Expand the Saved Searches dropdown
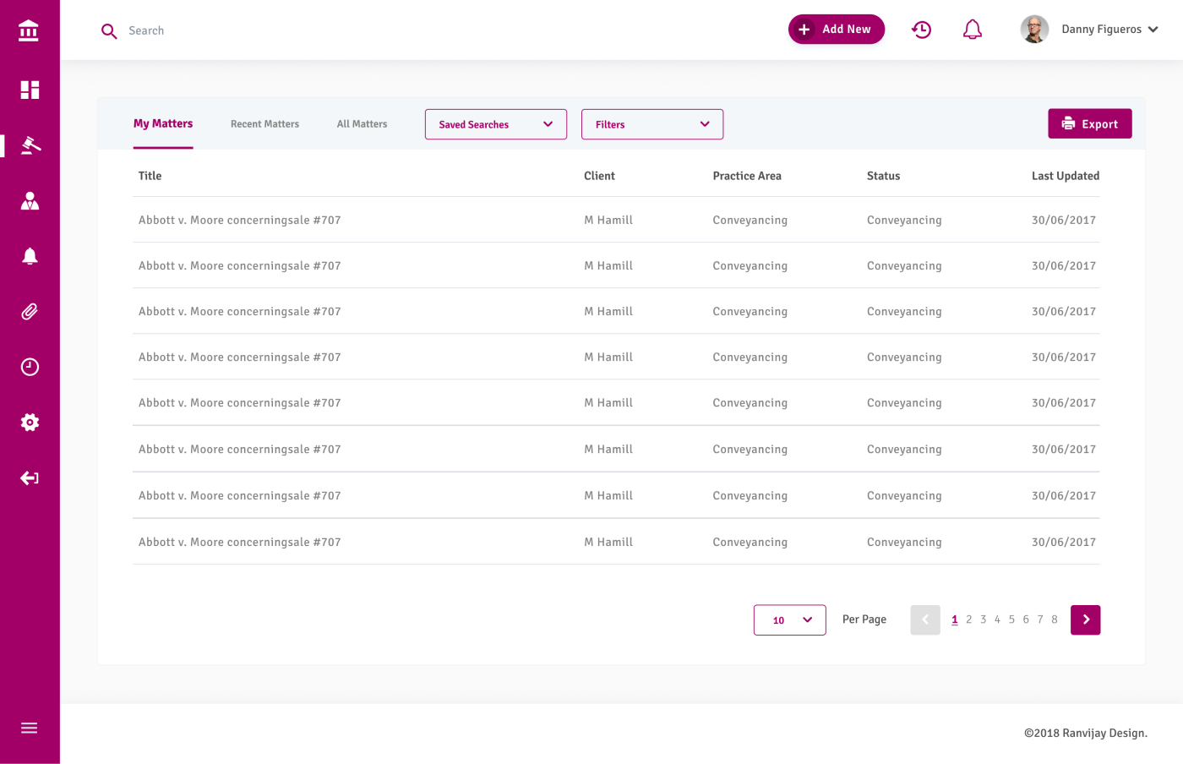Image resolution: width=1183 pixels, height=764 pixels. (x=495, y=124)
